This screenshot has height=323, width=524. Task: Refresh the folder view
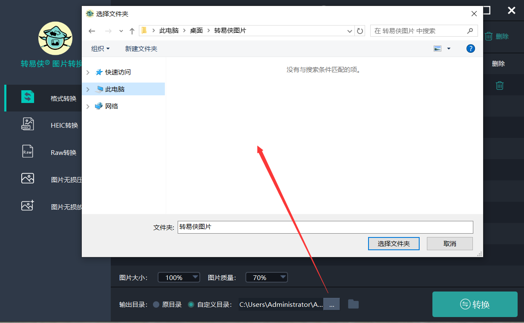point(360,31)
